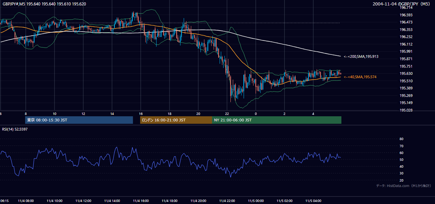This screenshot has height=204, width=435.
Task: Click the 196.593 price axis label
Action: tap(406, 15)
